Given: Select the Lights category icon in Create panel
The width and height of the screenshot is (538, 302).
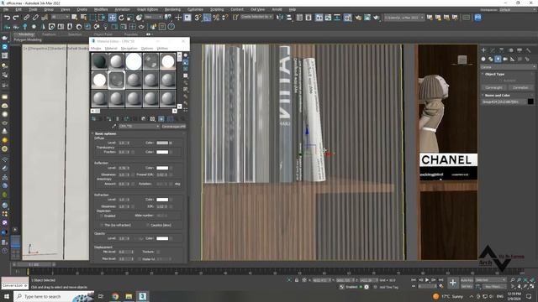Looking at the screenshot, I should click(498, 60).
